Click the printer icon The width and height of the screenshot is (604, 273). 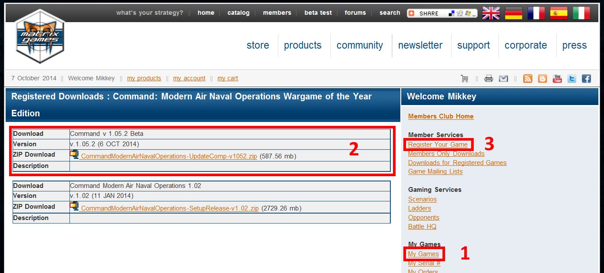489,79
